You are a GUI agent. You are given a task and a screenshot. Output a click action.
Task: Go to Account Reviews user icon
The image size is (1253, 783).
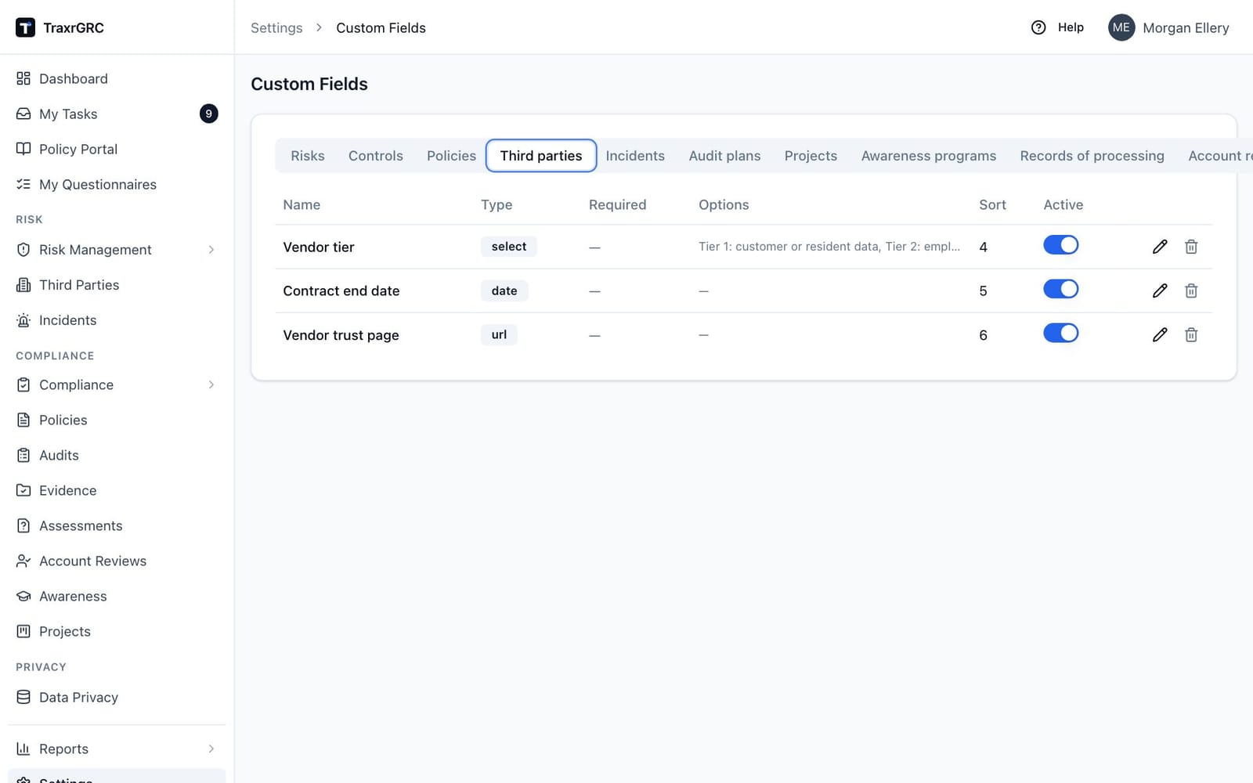pos(23,561)
